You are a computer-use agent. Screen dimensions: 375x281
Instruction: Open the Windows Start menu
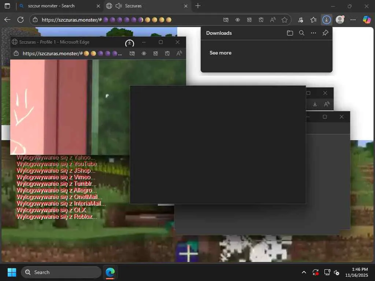click(12, 272)
